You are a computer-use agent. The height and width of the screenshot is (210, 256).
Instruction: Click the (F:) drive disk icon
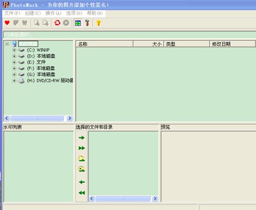21,68
